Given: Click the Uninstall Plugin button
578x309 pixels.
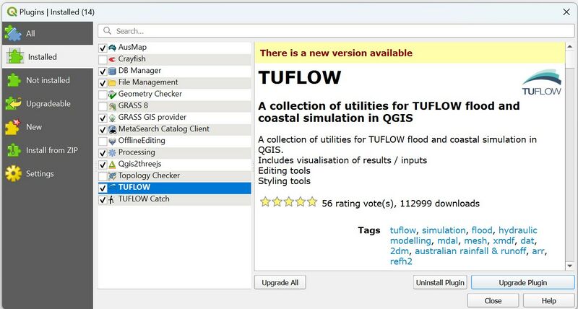Looking at the screenshot, I should (x=440, y=282).
